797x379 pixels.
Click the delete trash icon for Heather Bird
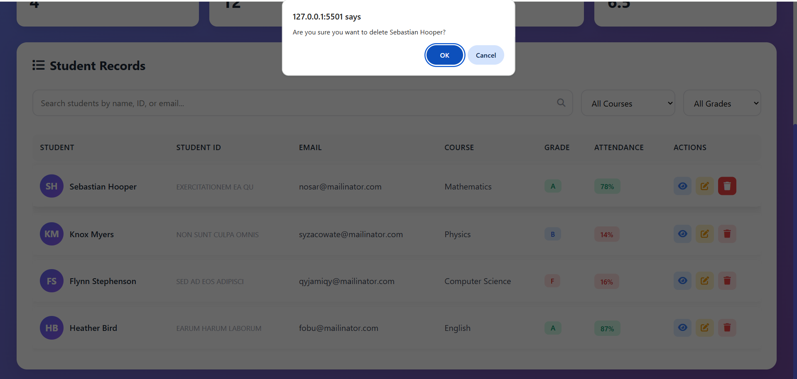point(727,328)
